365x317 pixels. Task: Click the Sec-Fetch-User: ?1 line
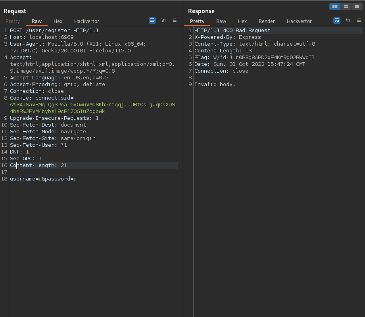pyautogui.click(x=38, y=145)
